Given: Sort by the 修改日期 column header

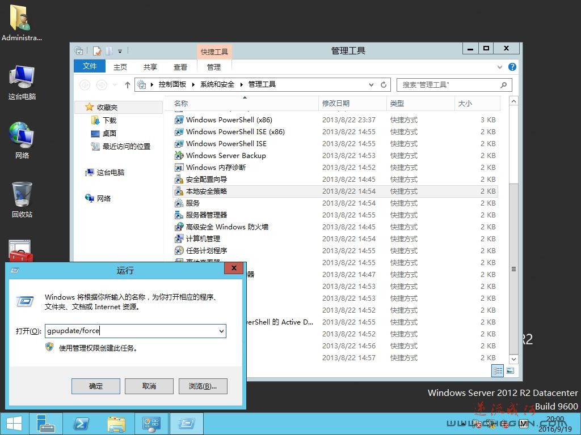Looking at the screenshot, I should coord(352,103).
